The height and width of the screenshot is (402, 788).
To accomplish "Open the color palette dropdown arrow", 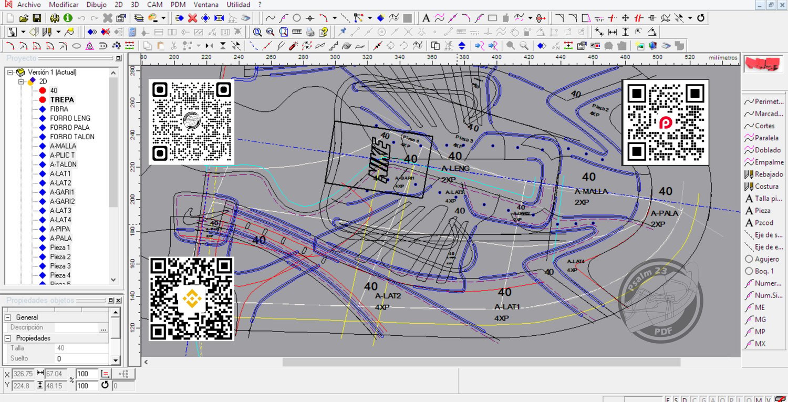I will point(163,18).
